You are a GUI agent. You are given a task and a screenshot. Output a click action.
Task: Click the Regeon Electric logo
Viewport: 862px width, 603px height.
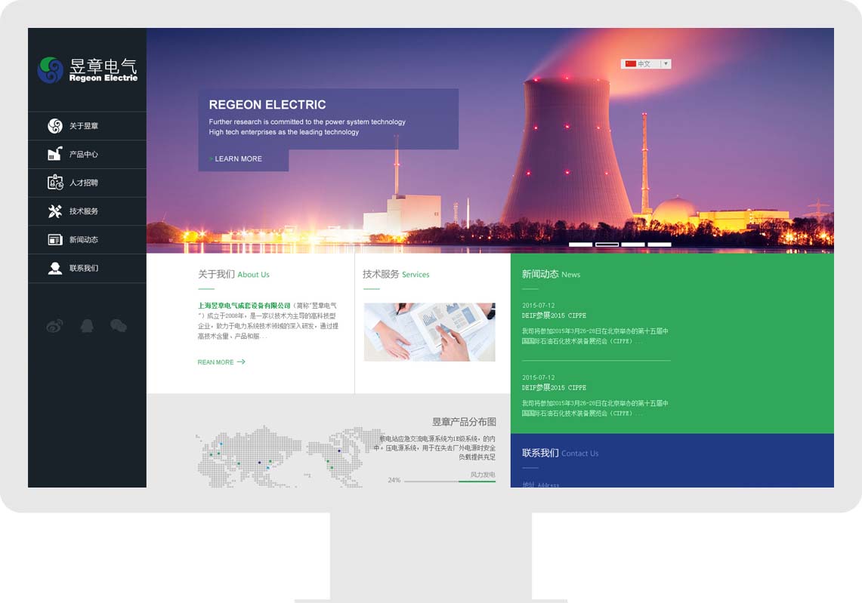click(x=88, y=69)
